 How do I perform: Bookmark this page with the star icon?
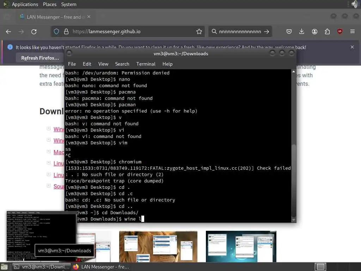pyautogui.click(x=199, y=31)
